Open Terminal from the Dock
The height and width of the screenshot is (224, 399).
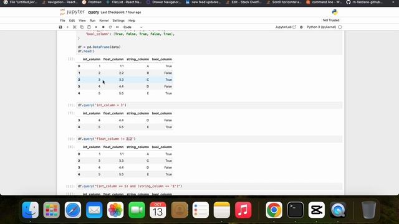[295, 210]
